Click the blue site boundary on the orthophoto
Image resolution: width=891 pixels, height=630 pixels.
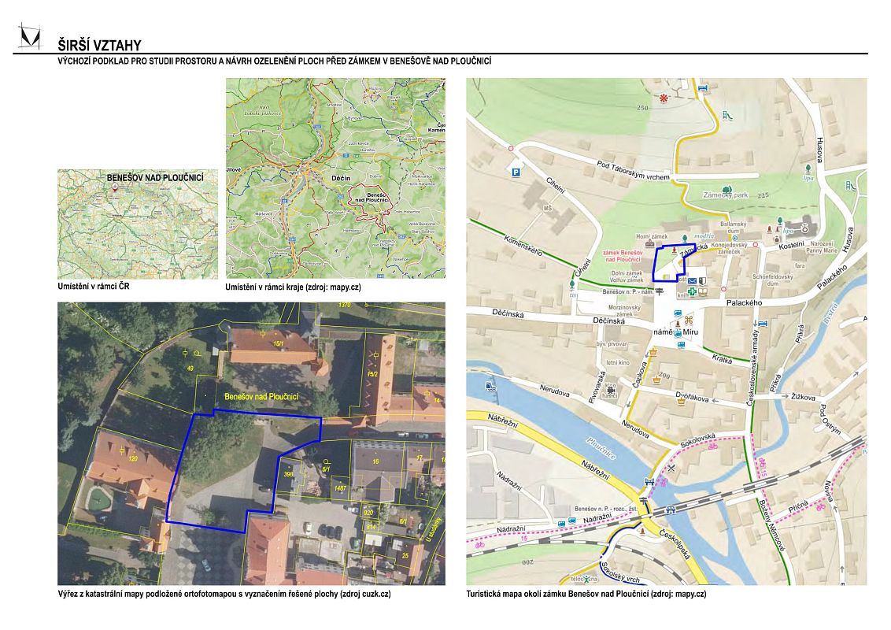click(x=244, y=472)
